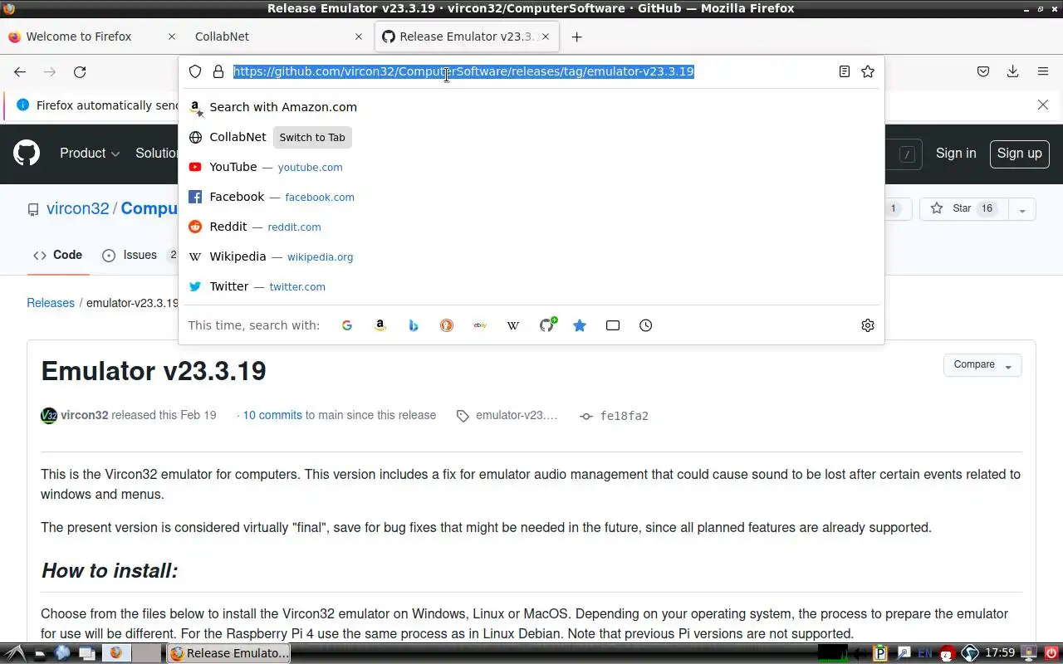Search open tabs using the tabs icon

coord(613,325)
